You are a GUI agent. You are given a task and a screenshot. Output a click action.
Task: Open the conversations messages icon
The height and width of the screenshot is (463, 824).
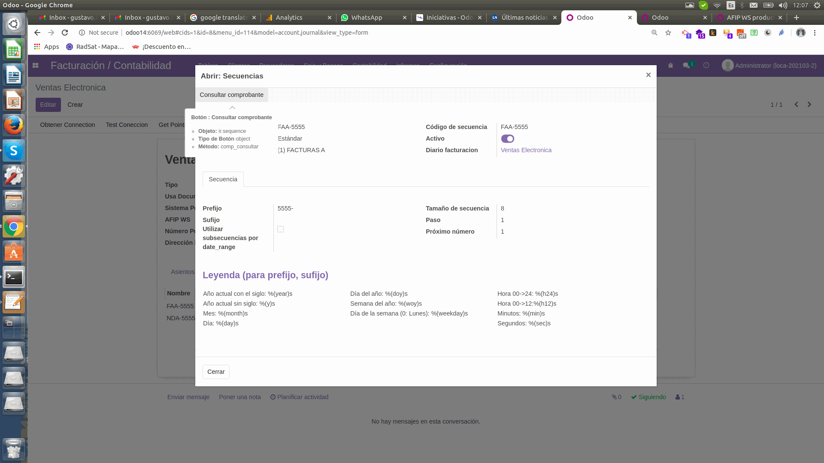(687, 66)
